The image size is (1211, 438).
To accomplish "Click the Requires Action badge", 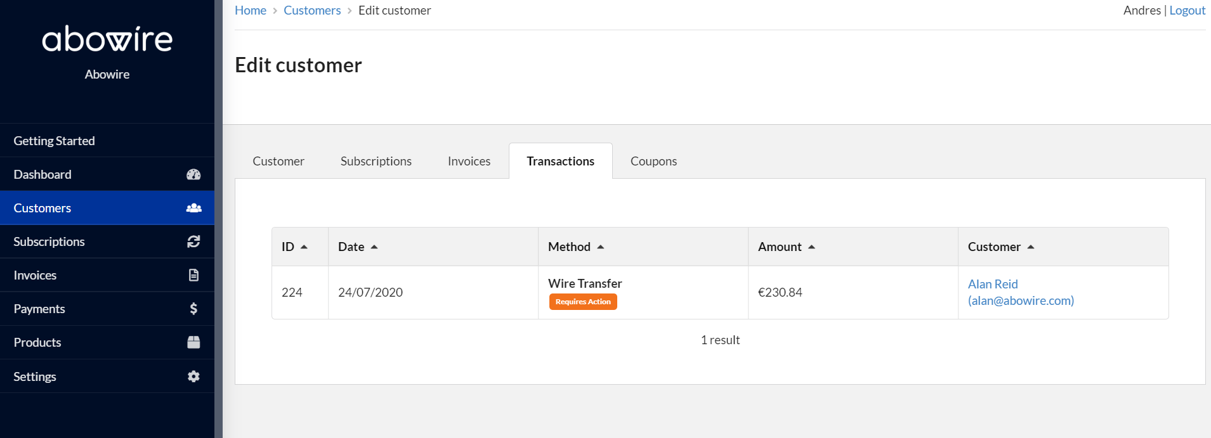I will coord(583,302).
